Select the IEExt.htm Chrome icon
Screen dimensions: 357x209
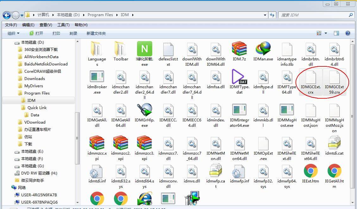pyautogui.click(x=310, y=171)
